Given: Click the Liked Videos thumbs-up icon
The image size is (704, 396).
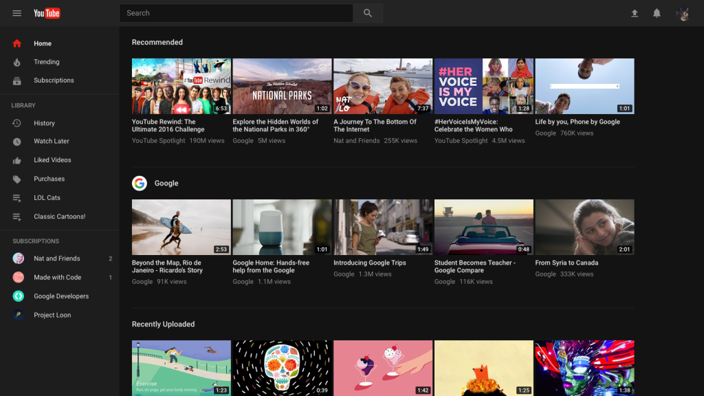Looking at the screenshot, I should click(x=16, y=159).
